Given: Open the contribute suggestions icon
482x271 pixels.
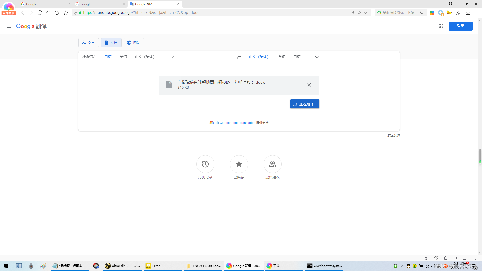Looking at the screenshot, I should (272, 164).
